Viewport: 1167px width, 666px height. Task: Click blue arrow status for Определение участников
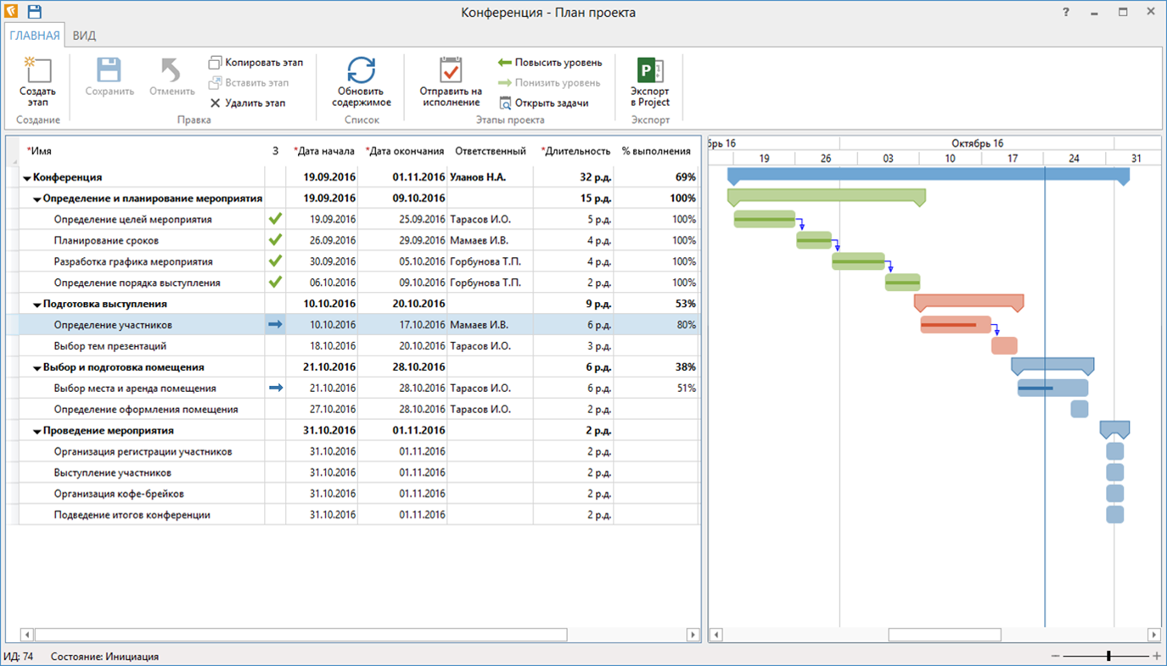275,324
